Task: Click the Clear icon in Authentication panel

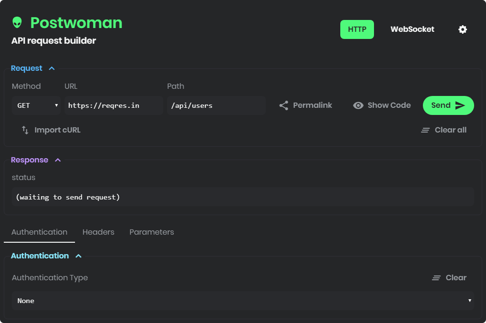Action: click(436, 277)
